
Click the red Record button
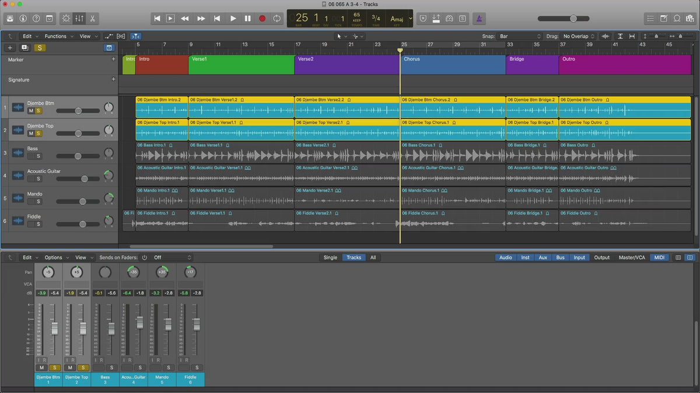tap(262, 19)
